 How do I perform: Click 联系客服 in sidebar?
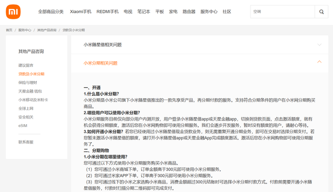pyautogui.click(x=26, y=142)
